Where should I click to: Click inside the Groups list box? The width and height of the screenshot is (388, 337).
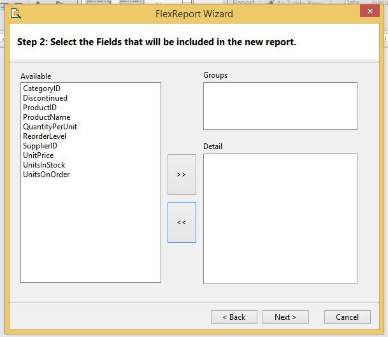click(280, 106)
